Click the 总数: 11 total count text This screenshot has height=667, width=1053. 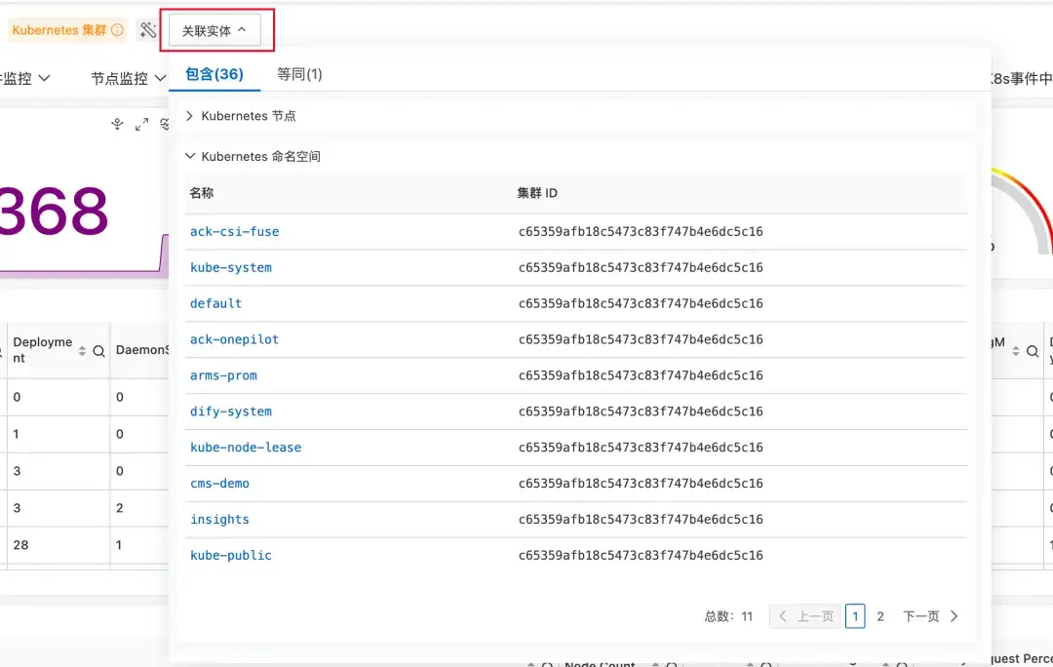tap(728, 616)
